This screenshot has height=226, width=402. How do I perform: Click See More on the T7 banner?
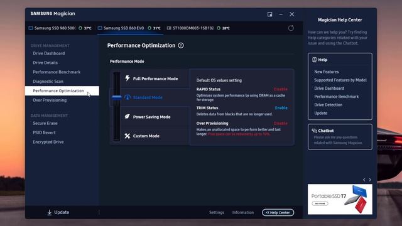tap(320, 203)
